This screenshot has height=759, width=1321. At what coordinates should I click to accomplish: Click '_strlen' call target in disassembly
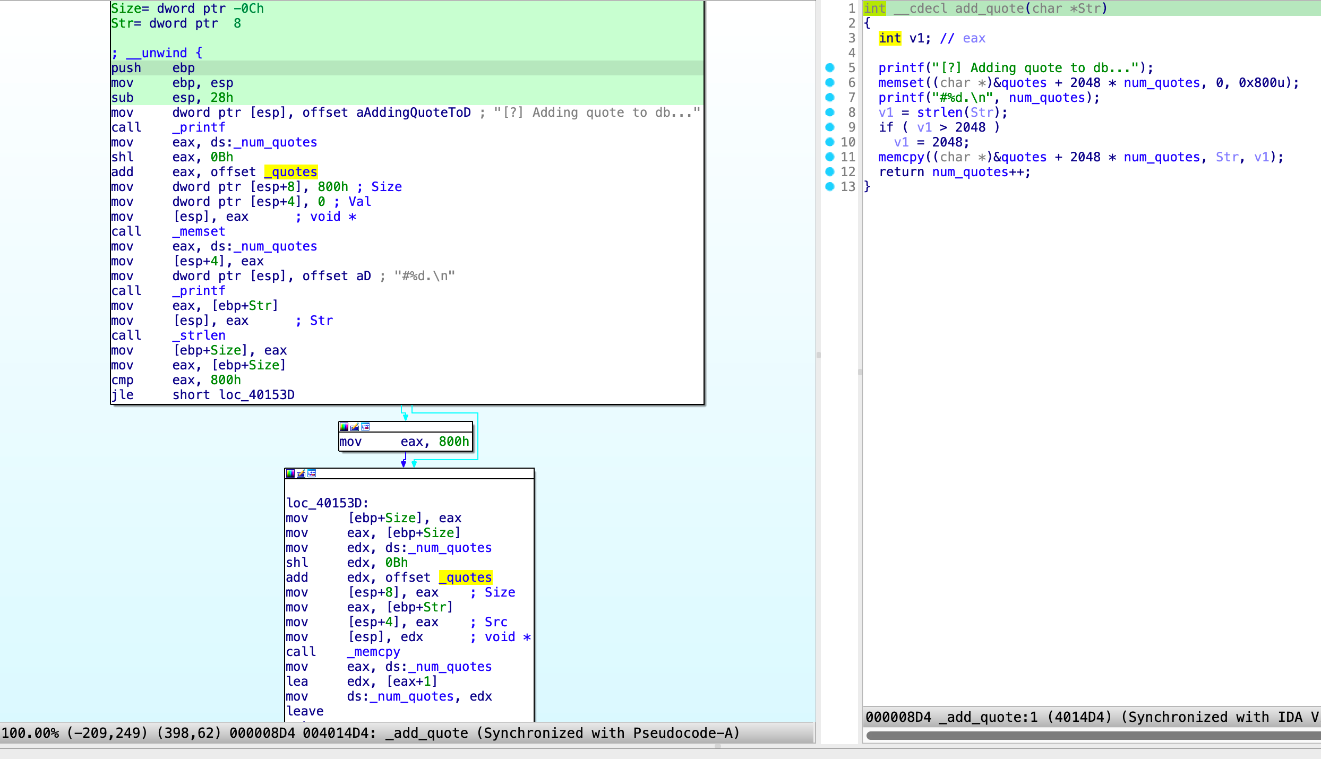click(199, 335)
